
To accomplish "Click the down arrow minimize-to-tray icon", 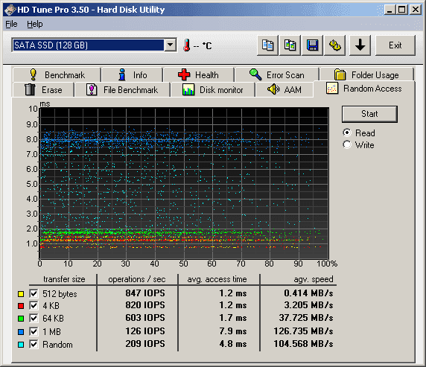I will pos(360,45).
